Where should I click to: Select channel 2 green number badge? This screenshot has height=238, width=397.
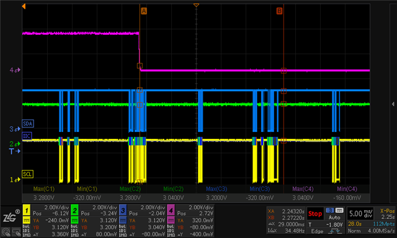click(74, 210)
